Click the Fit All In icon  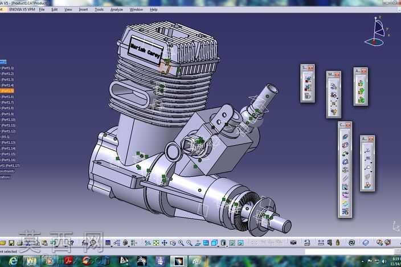click(x=156, y=243)
